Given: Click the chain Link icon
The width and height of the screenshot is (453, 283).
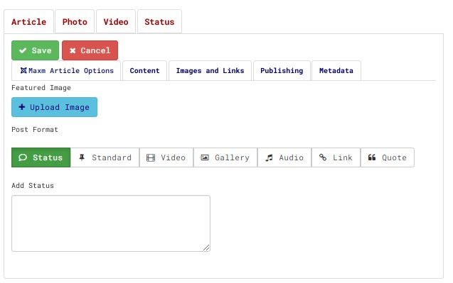Looking at the screenshot, I should tap(323, 157).
